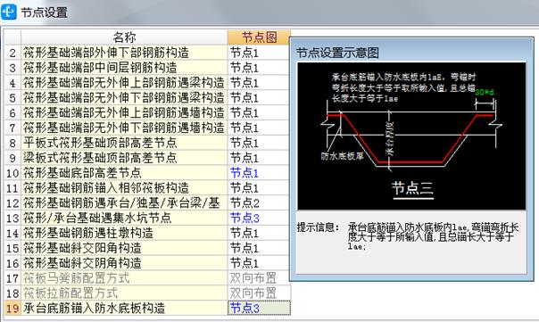Click the 节点图 column header
Screen dimensions: 539x322
coord(259,37)
